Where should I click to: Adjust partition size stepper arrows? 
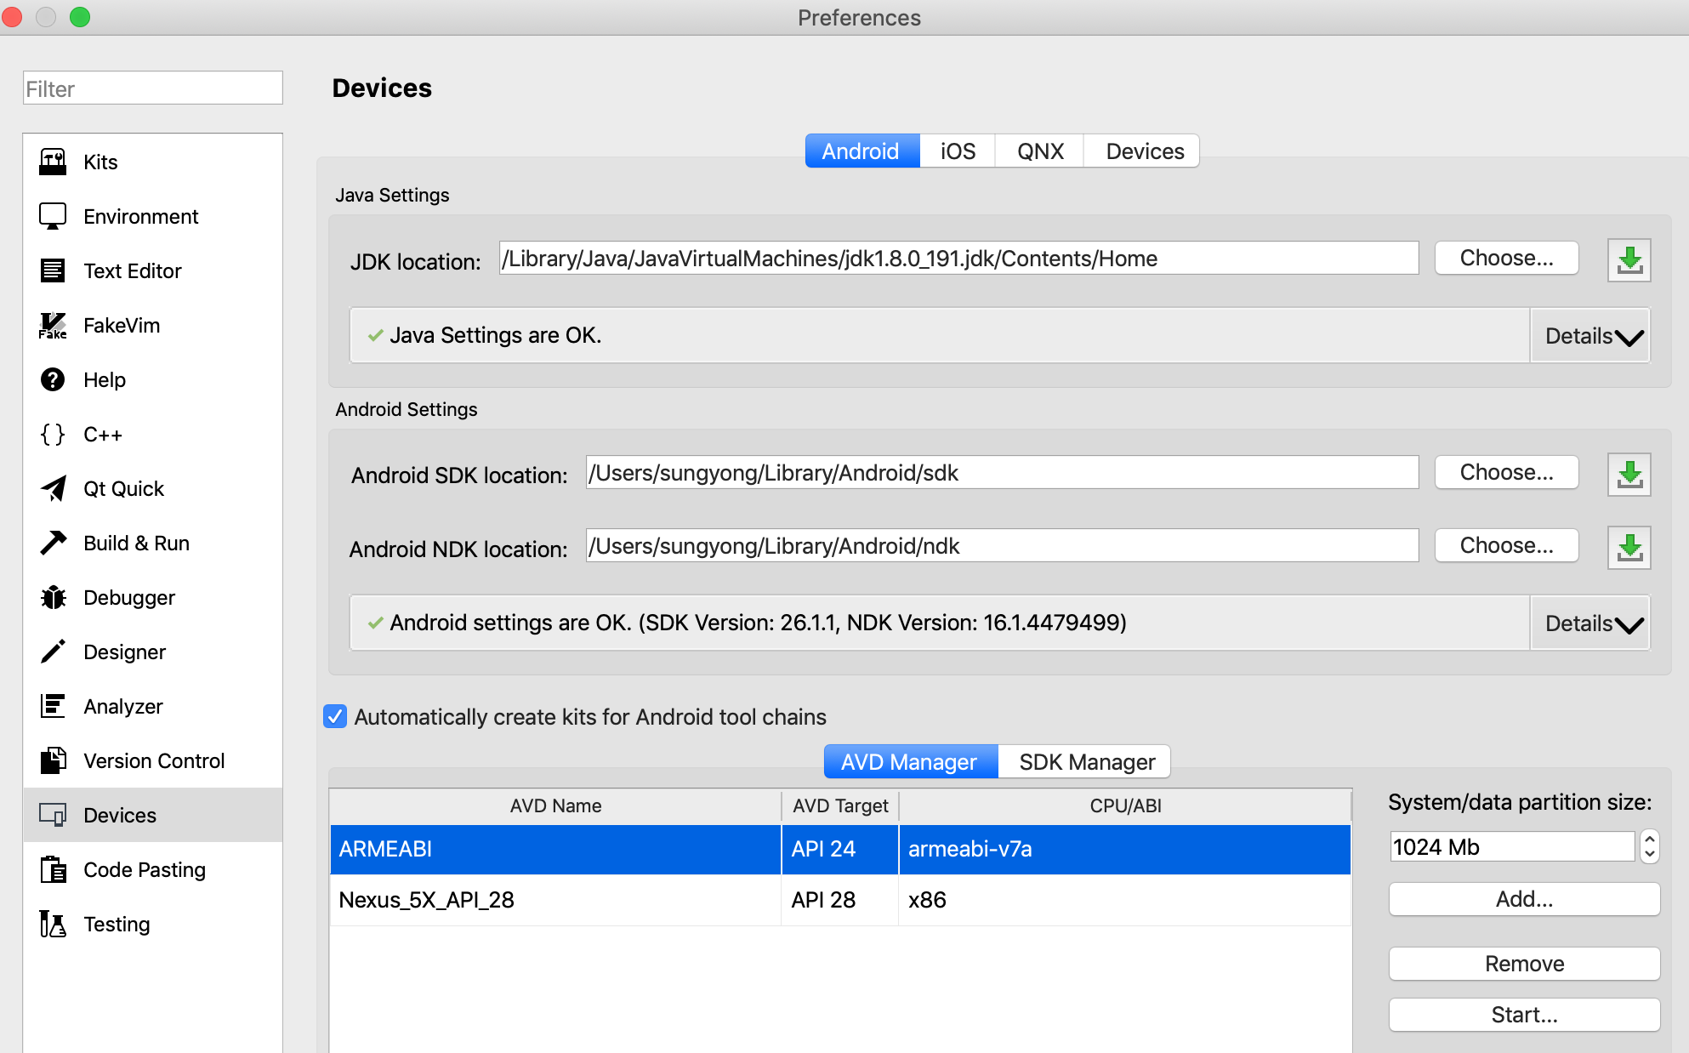[1649, 846]
